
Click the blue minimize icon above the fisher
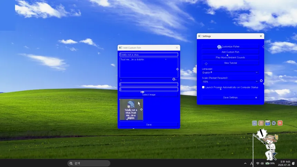click(255, 123)
